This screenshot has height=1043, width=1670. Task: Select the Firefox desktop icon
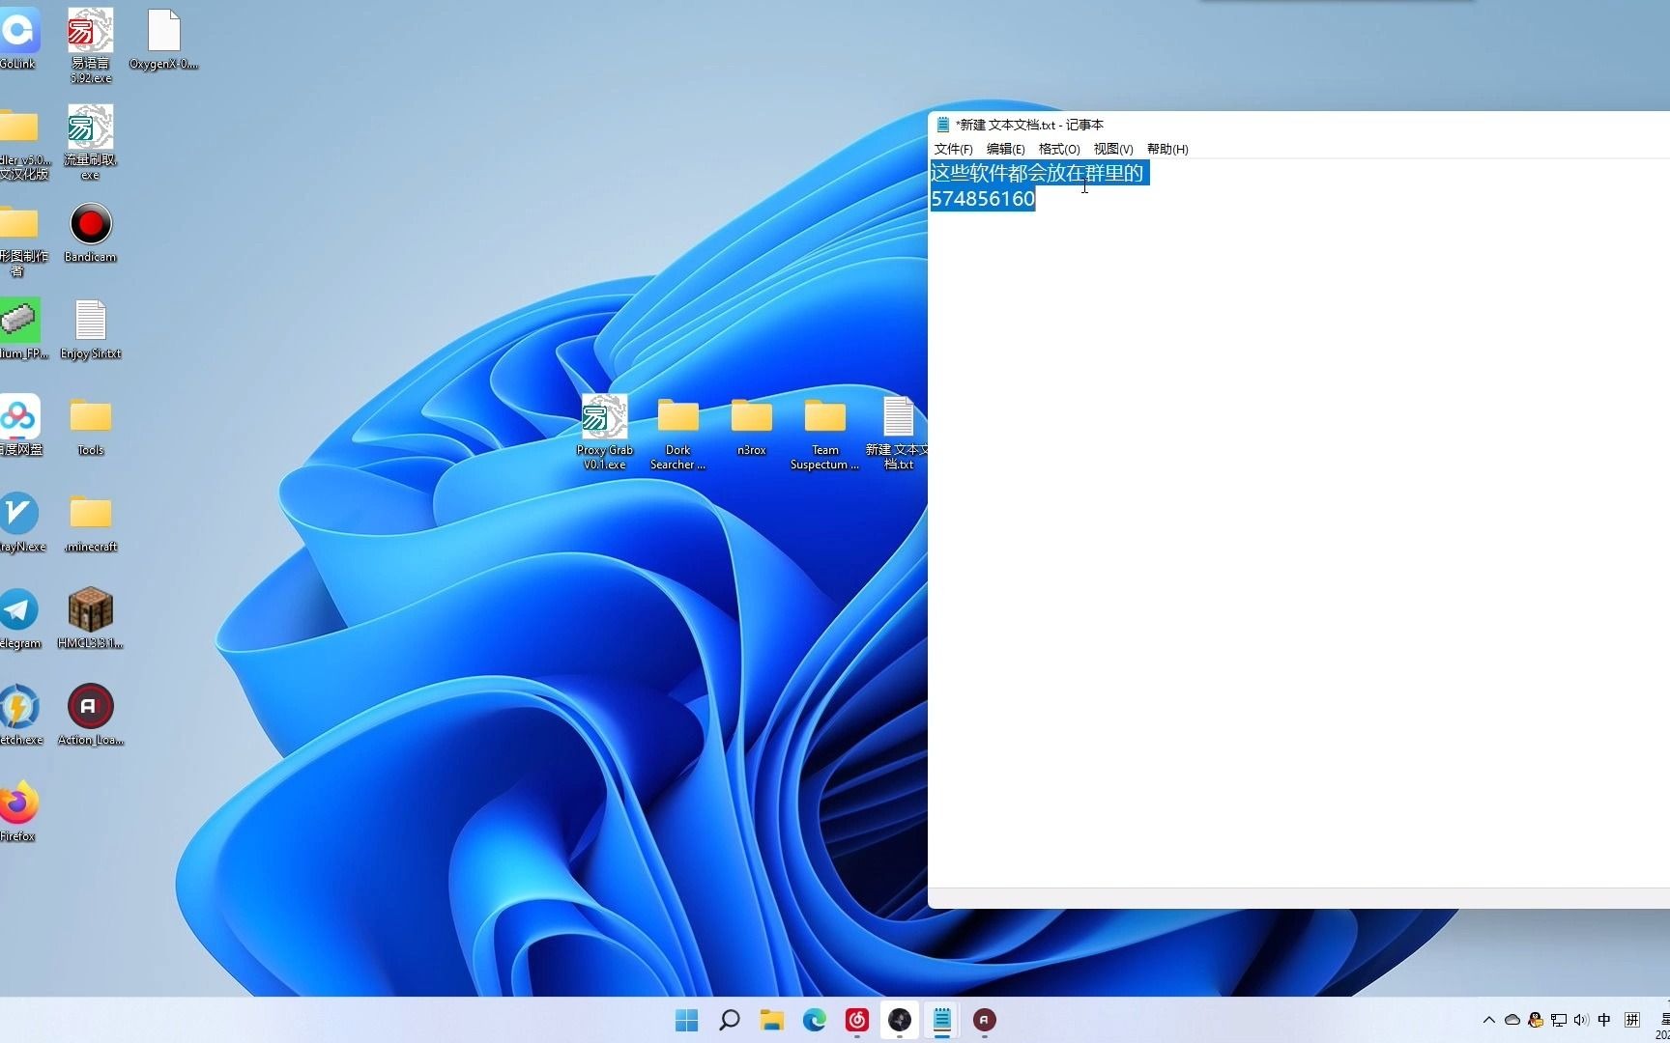(18, 812)
